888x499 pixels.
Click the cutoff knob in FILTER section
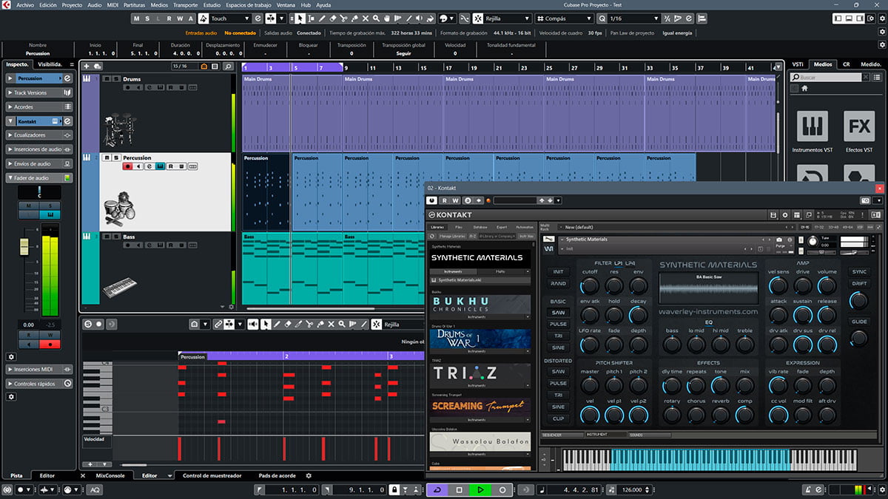click(590, 285)
